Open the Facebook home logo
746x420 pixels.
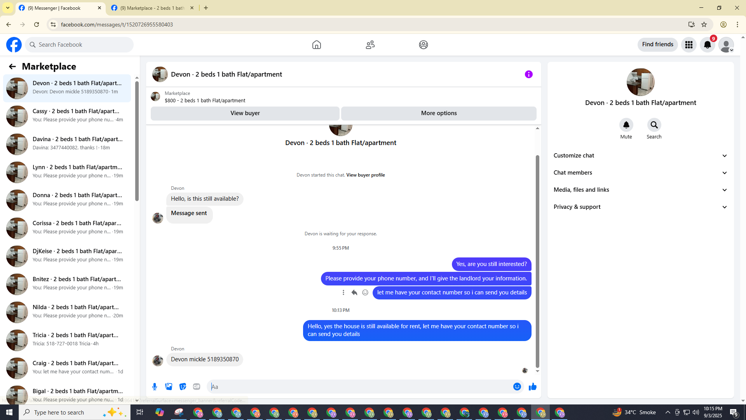(14, 45)
